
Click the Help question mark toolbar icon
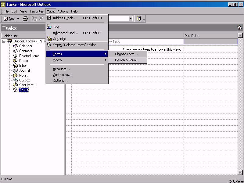coord(139,19)
